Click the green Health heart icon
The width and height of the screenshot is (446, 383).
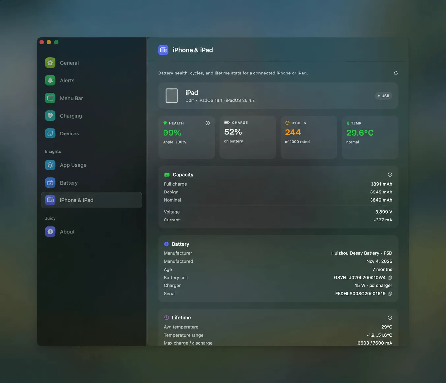[165, 123]
